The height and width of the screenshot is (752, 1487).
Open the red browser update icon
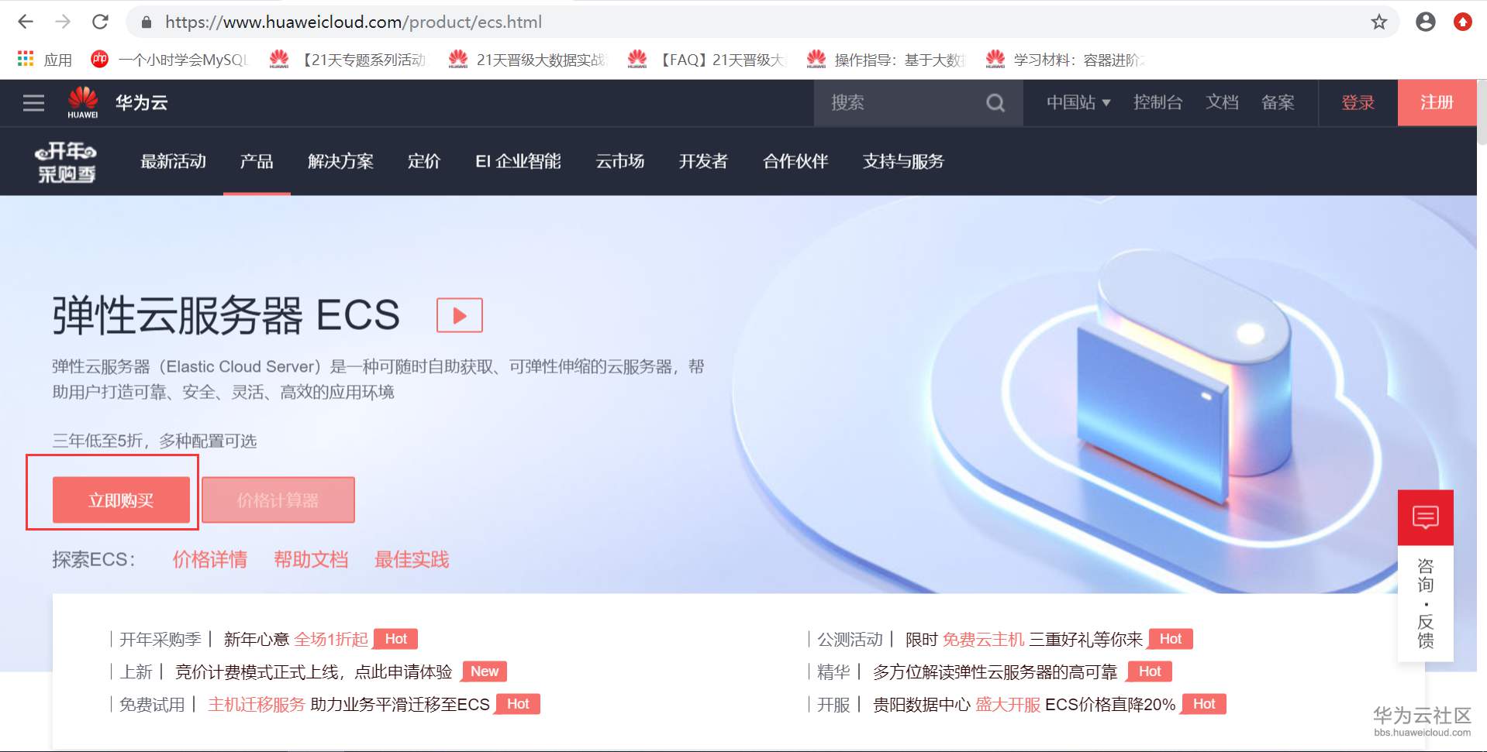(x=1462, y=22)
